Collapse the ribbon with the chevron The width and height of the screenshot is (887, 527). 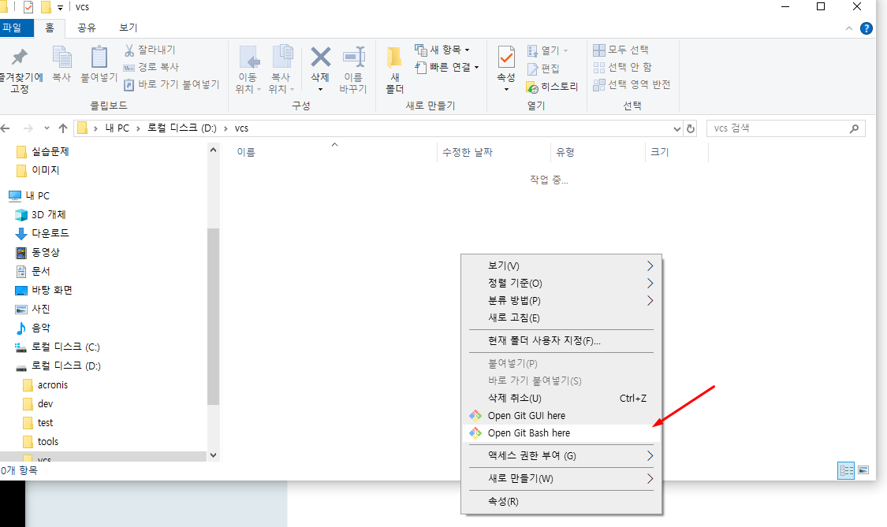tap(849, 28)
